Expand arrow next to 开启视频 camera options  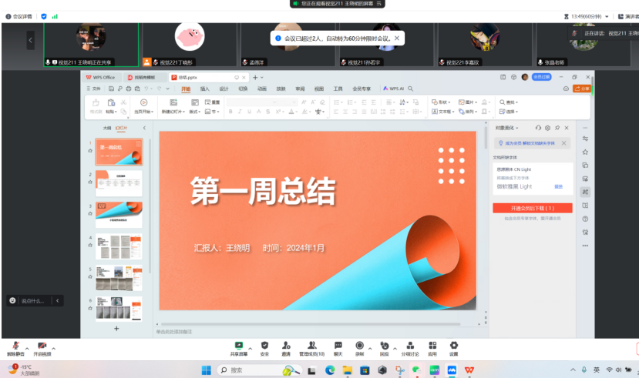55,347
